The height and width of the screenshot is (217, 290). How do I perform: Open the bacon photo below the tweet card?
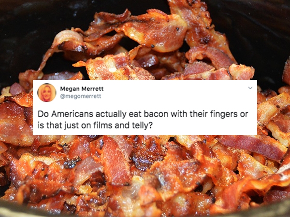pyautogui.click(x=145, y=176)
